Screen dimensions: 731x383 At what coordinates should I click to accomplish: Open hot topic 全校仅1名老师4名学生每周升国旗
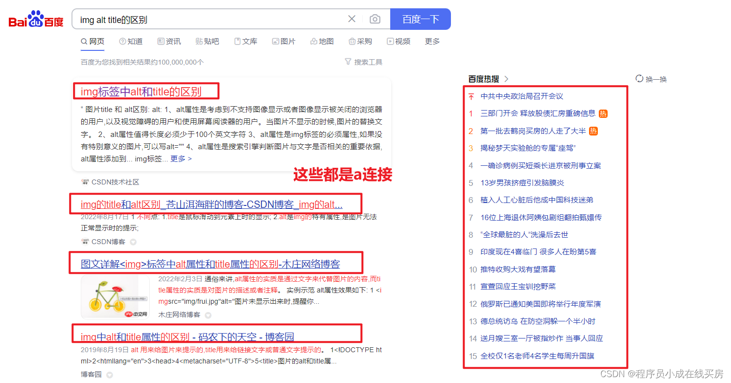point(537,356)
